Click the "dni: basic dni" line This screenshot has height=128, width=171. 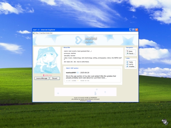[x=77, y=62]
